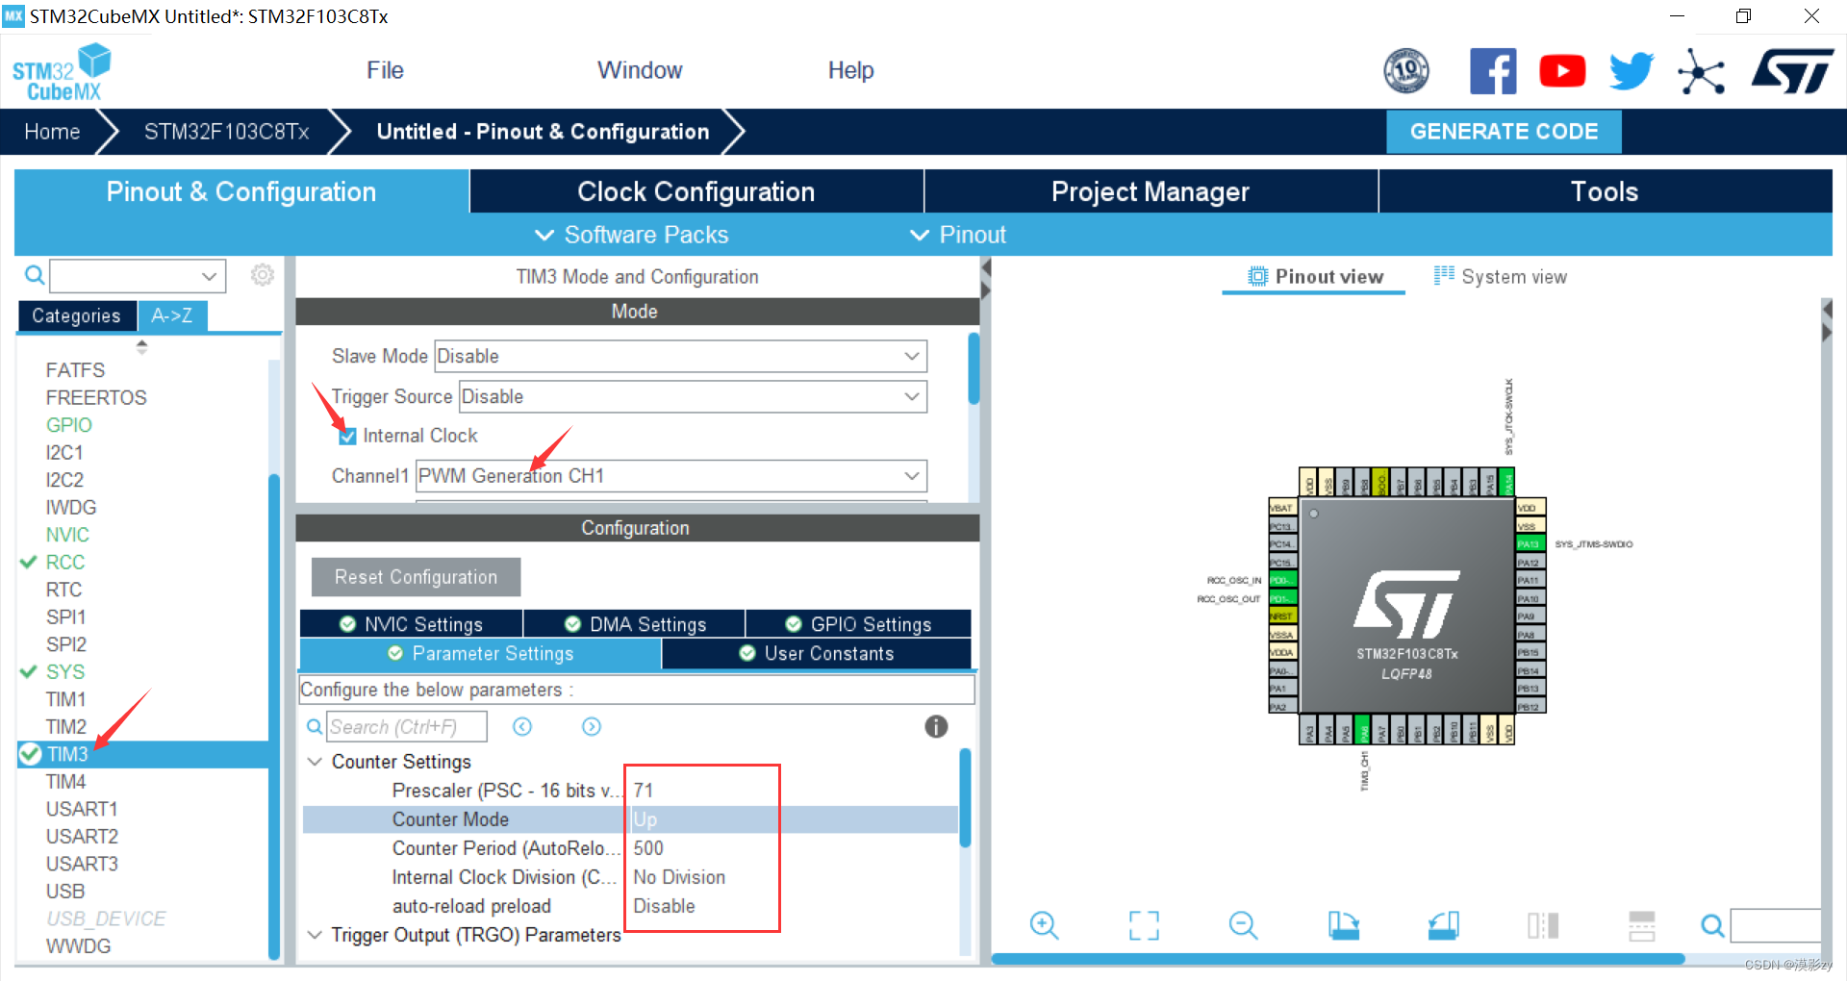Click the Mode panel vertical scrollbar
The width and height of the screenshot is (1847, 981).
point(974,368)
